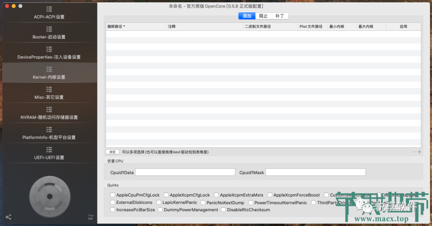This screenshot has width=432, height=226.
Task: Open PlatformInfo-机型平台设置 section
Action: click(49, 133)
